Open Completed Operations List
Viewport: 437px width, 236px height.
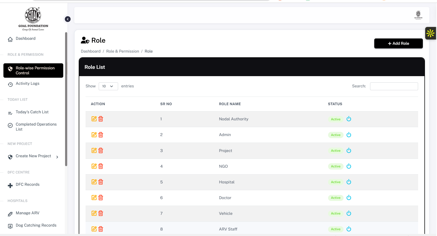click(x=36, y=127)
